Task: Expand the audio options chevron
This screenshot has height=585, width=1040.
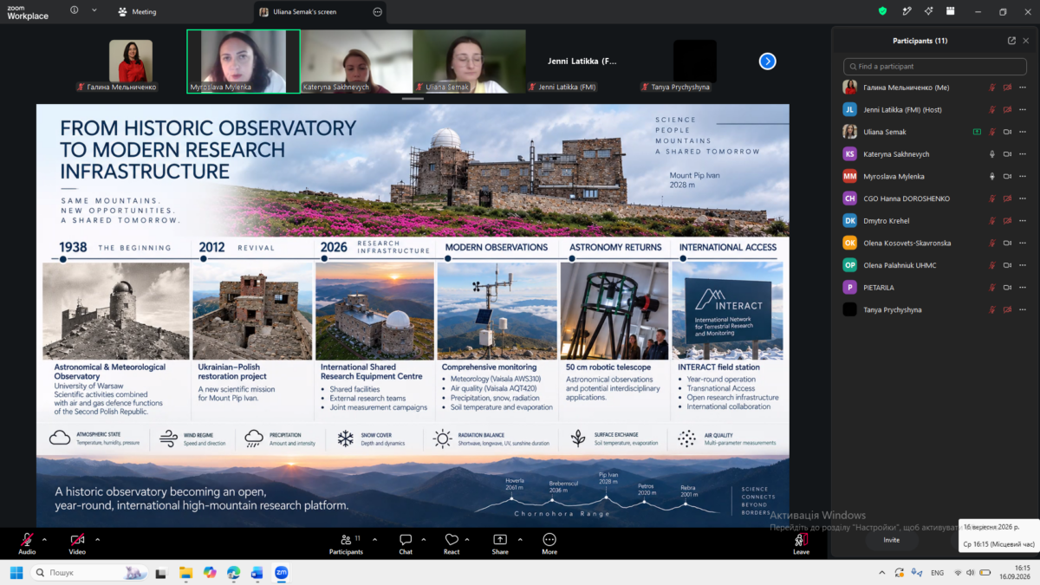Action: tap(45, 539)
